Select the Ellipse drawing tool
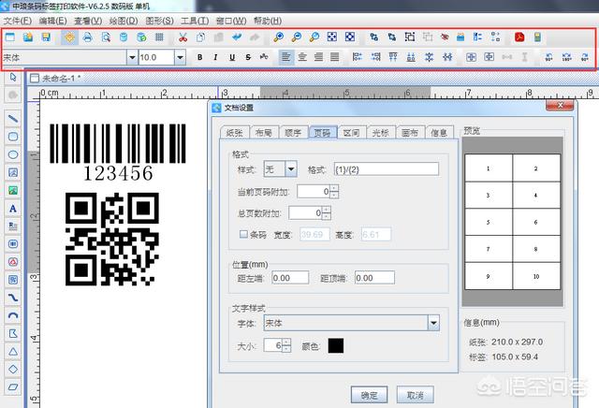 click(13, 154)
